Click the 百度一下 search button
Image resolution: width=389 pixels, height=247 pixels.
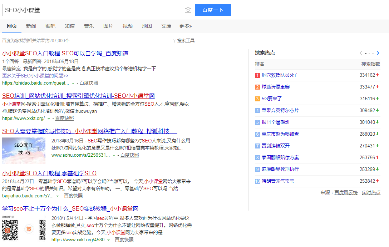point(213,10)
